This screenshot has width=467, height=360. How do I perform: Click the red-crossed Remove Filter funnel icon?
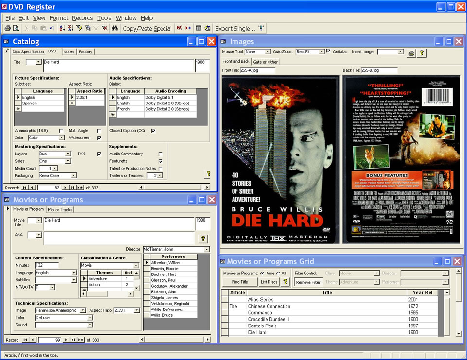click(105, 28)
